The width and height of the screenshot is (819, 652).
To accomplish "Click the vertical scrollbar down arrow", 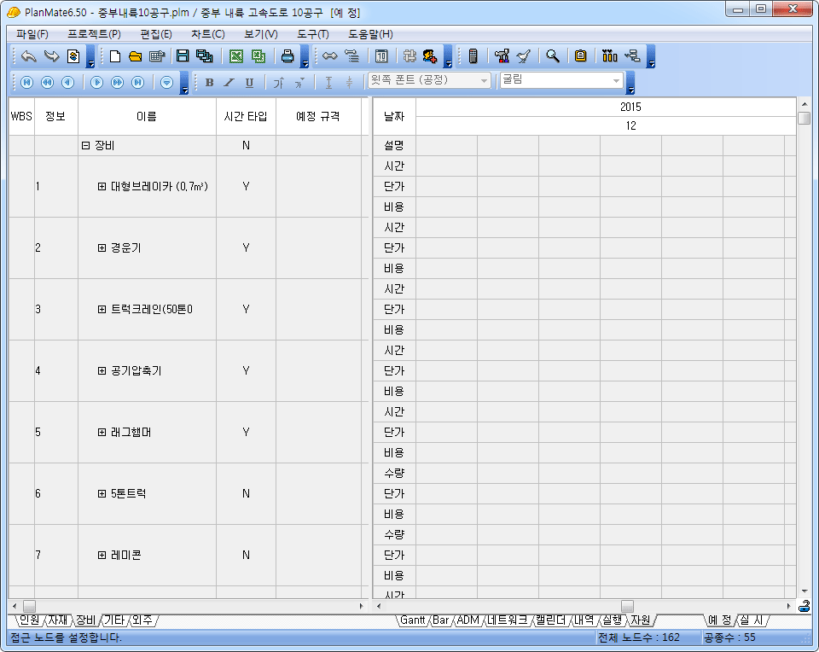I will 804,591.
